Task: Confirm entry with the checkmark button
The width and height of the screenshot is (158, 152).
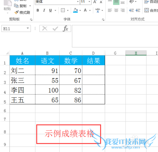Action: click(x=55, y=28)
